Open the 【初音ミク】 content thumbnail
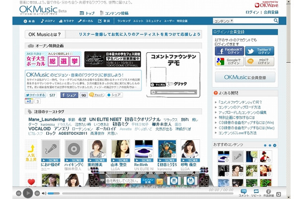 tap(167, 149)
